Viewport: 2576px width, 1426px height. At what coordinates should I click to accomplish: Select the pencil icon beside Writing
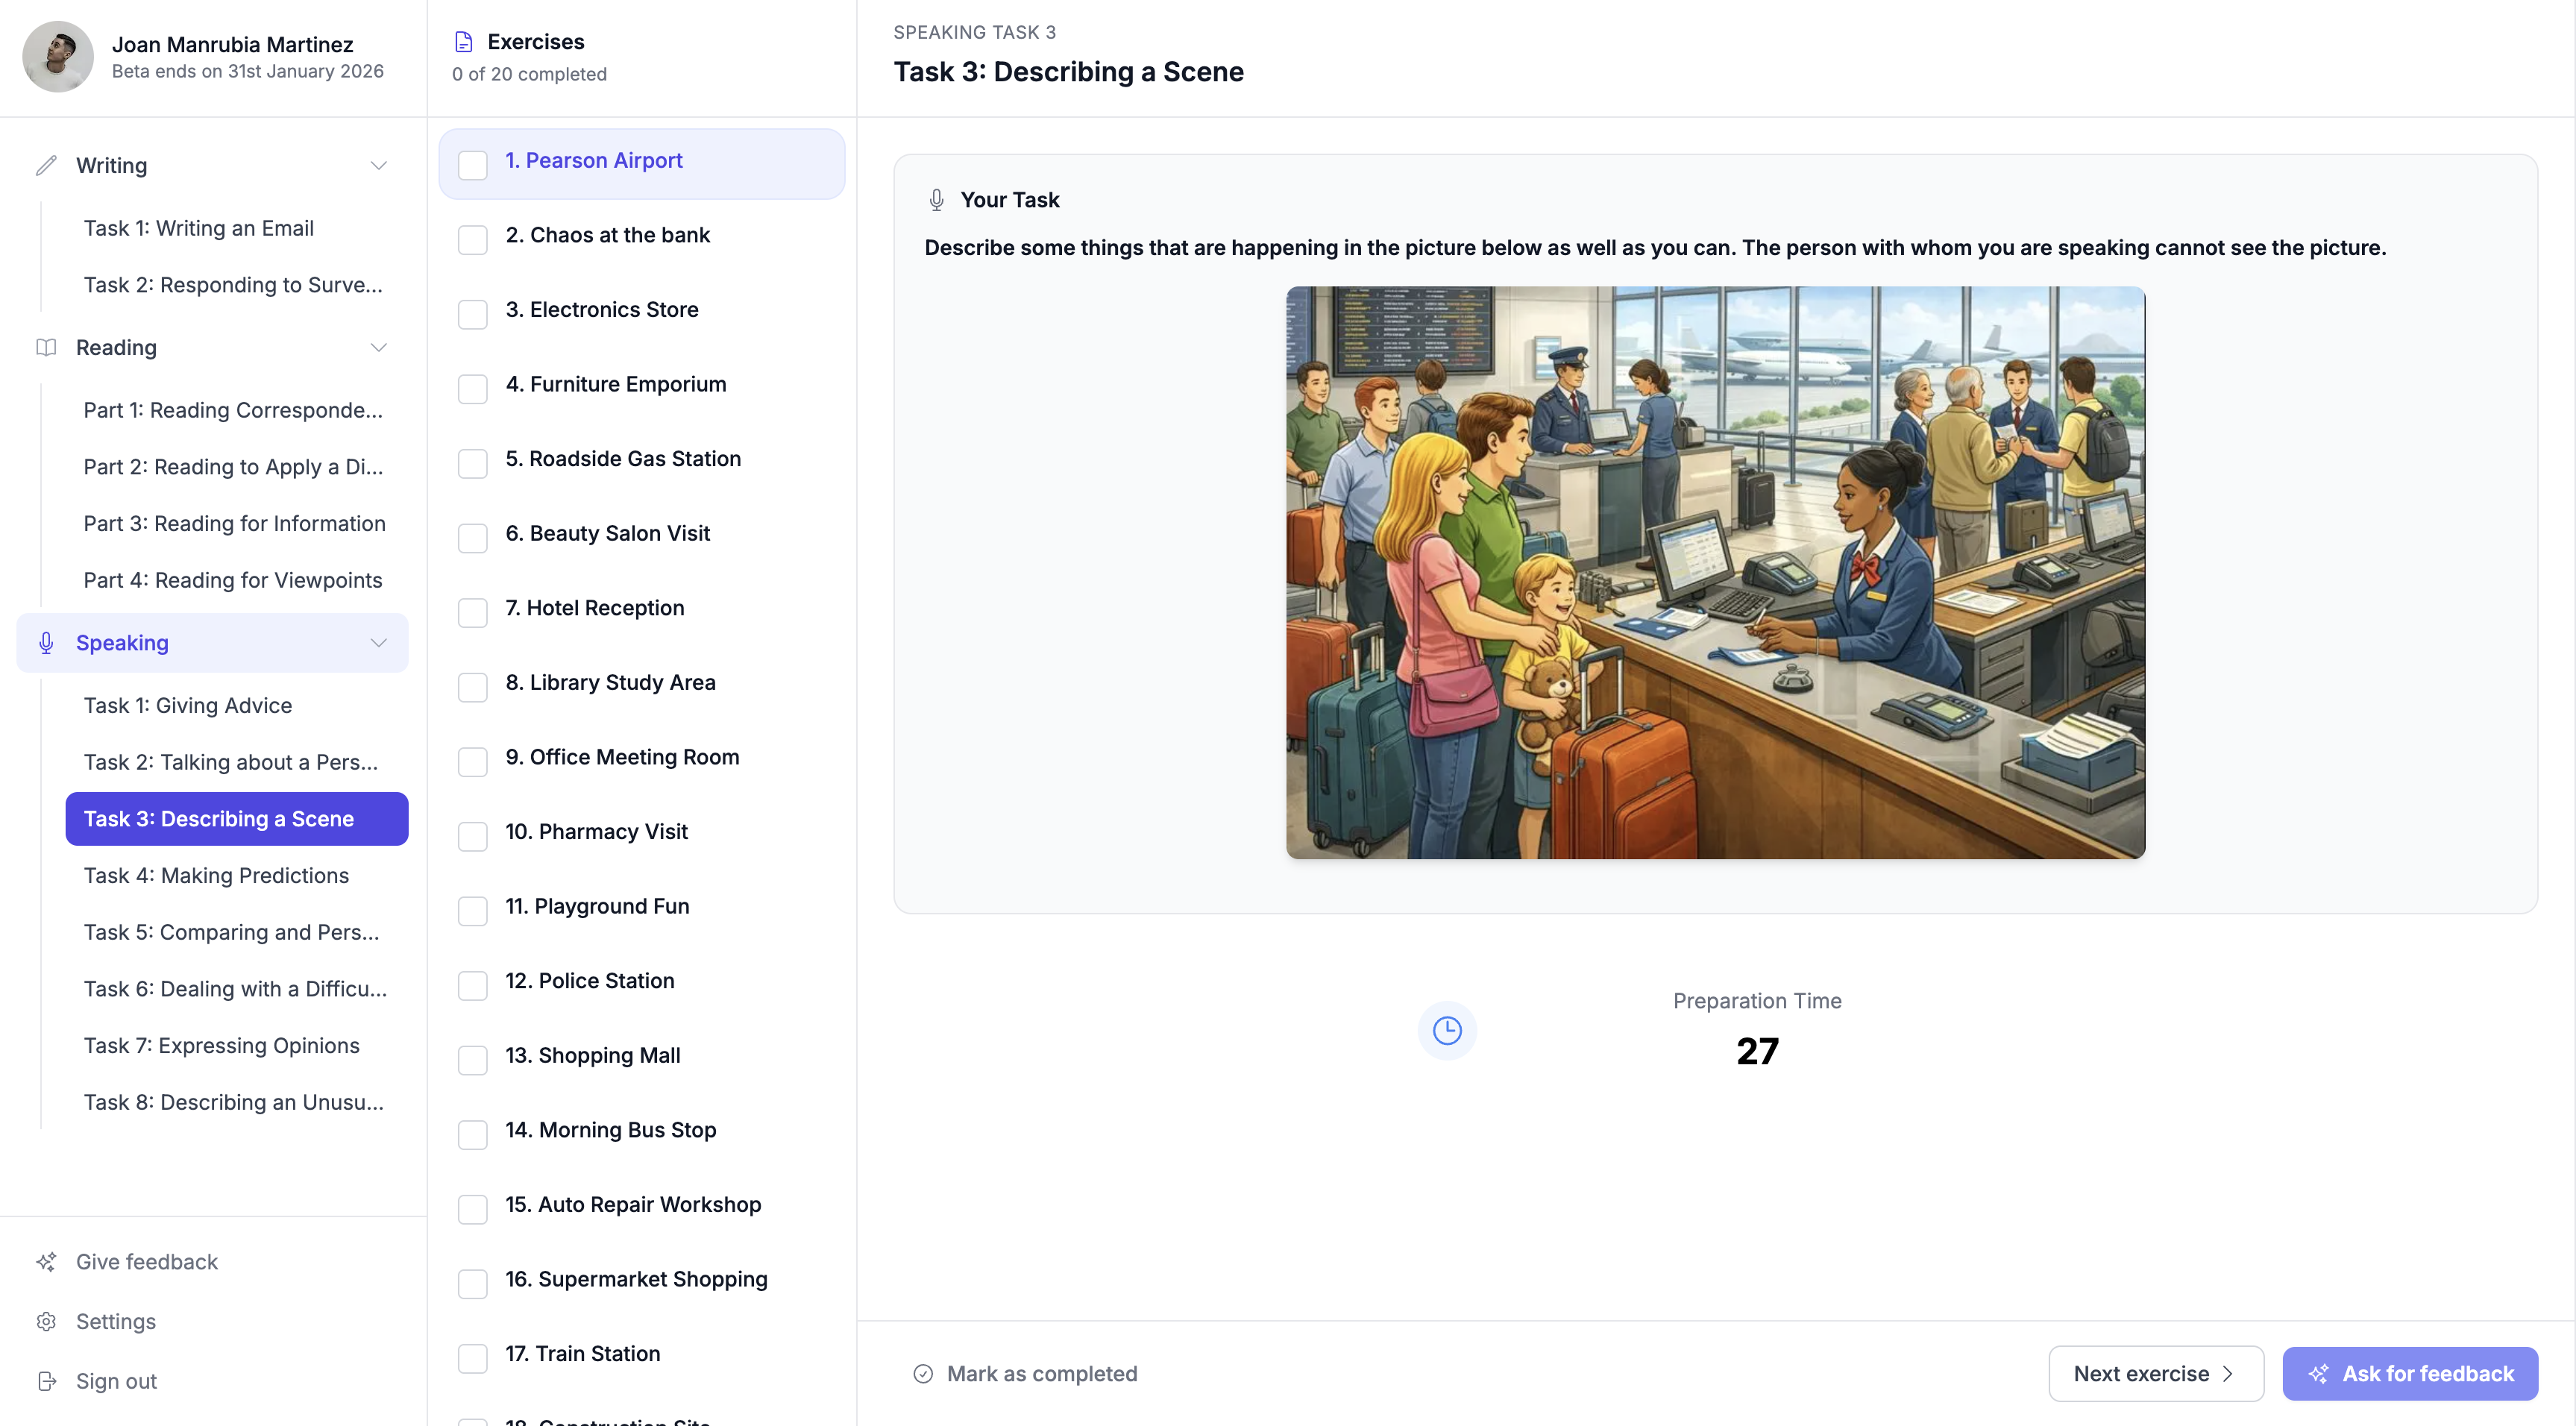(x=46, y=165)
